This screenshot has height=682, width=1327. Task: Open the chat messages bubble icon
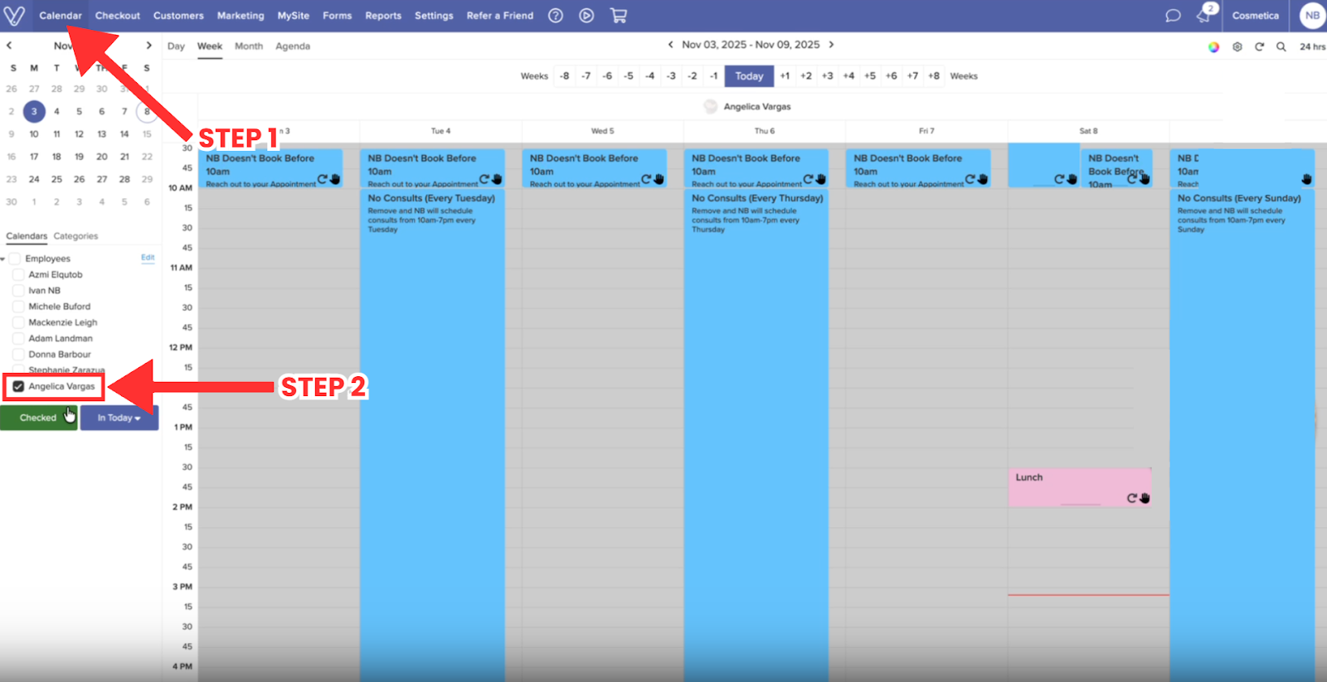pyautogui.click(x=1173, y=16)
